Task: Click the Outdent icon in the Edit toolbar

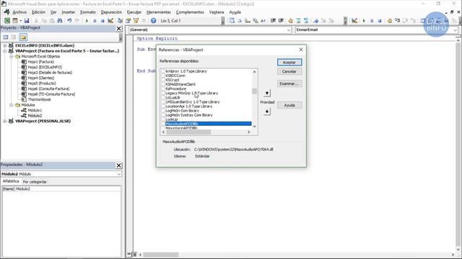Action: (281, 21)
